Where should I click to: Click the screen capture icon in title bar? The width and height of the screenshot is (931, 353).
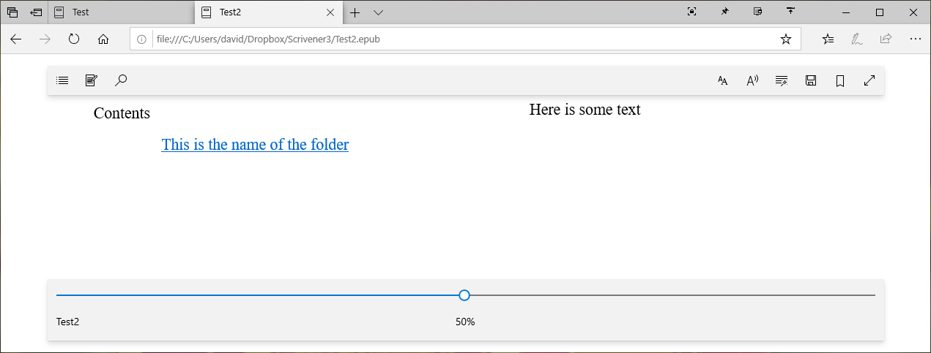pyautogui.click(x=691, y=12)
